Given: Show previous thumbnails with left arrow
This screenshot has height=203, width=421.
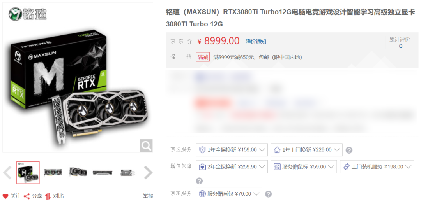Looking at the screenshot, I should click(x=7, y=173).
